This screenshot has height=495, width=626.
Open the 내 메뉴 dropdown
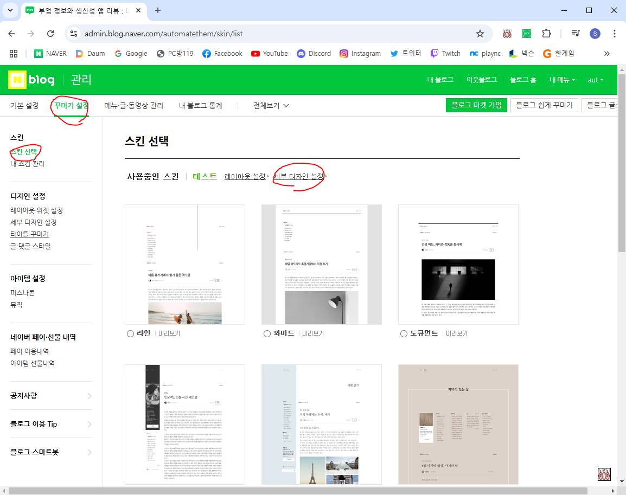pyautogui.click(x=562, y=80)
